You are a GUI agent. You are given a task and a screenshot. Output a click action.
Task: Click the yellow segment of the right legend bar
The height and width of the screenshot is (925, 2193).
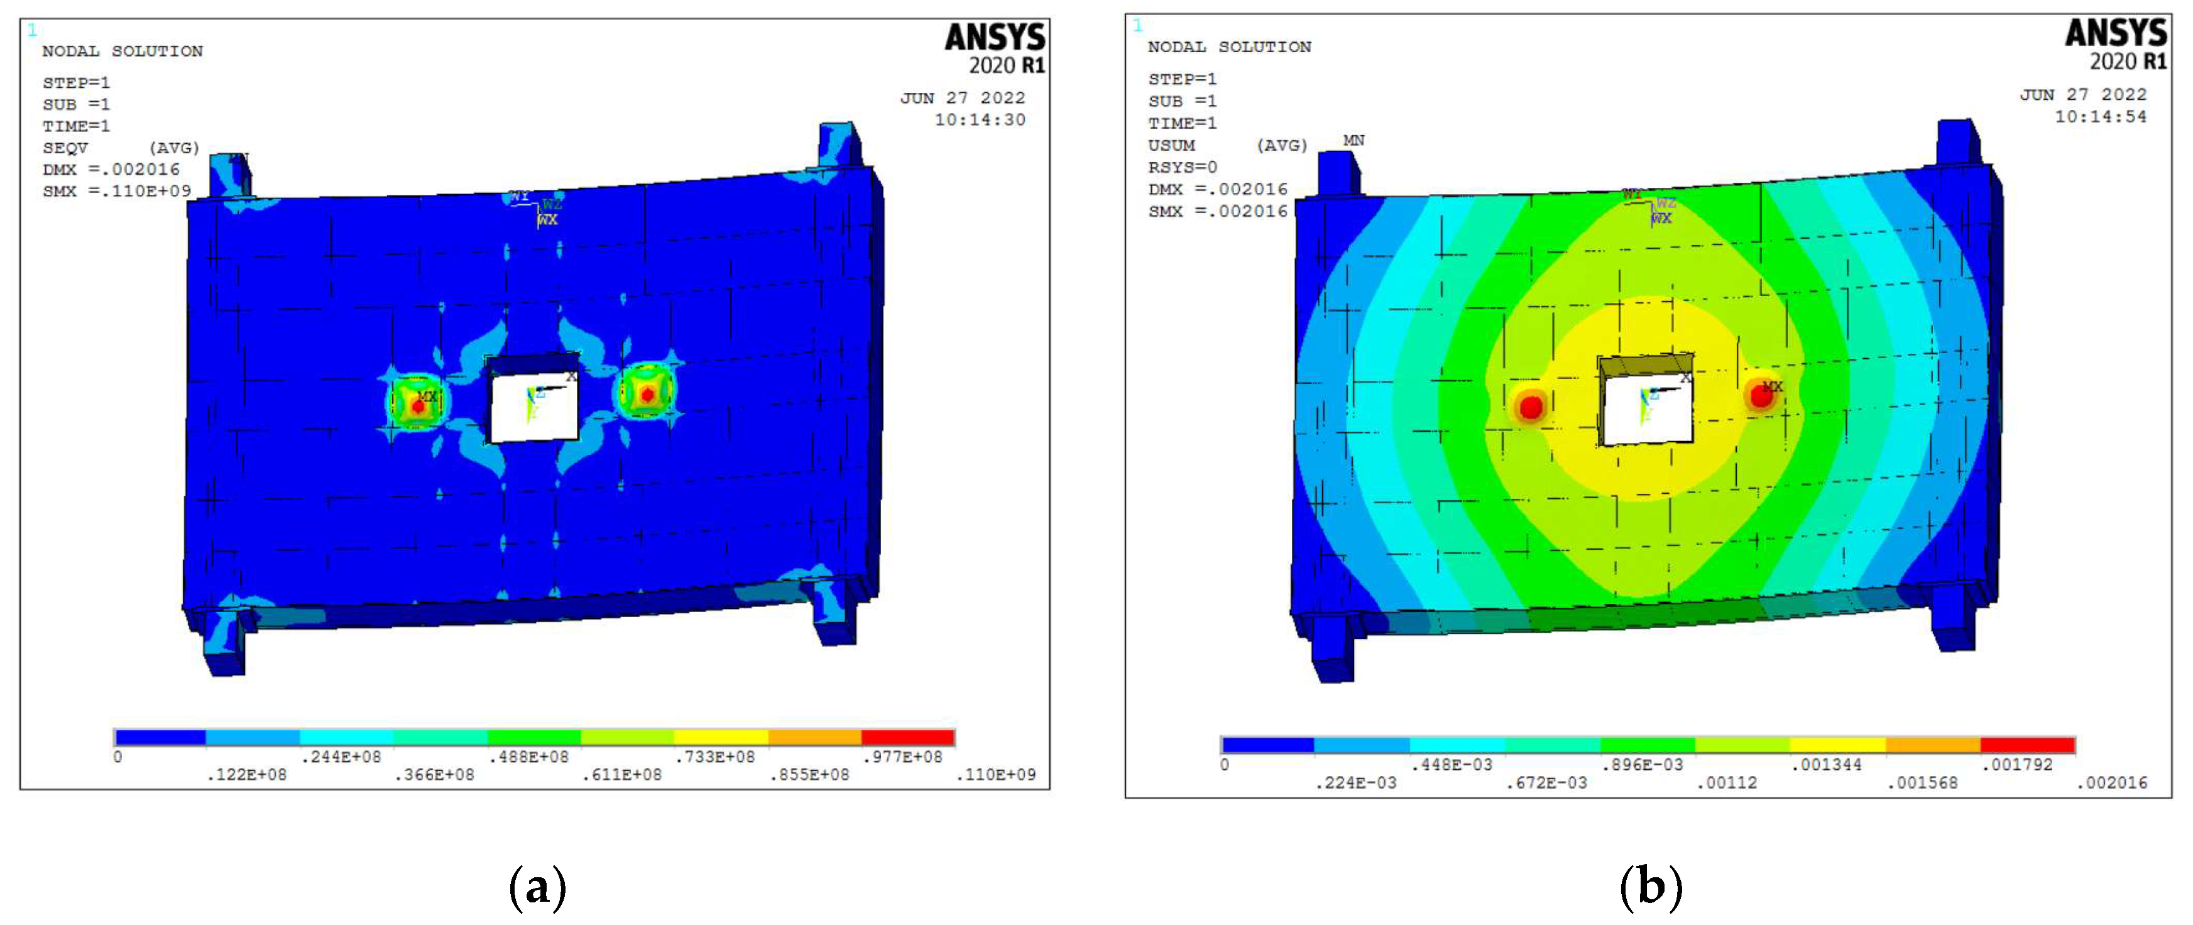point(1837,745)
